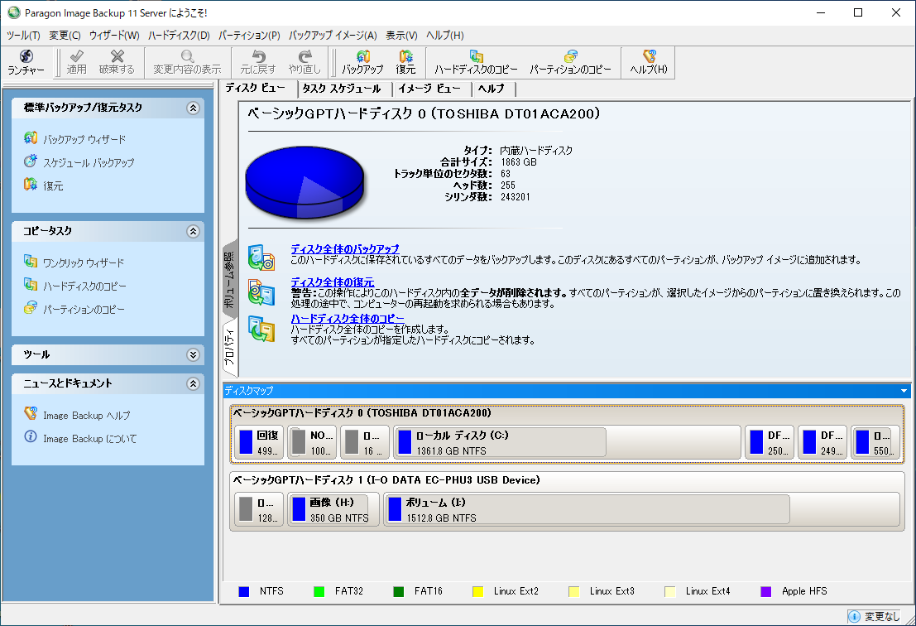Switch to the vertical プロパティ tab

click(x=229, y=348)
